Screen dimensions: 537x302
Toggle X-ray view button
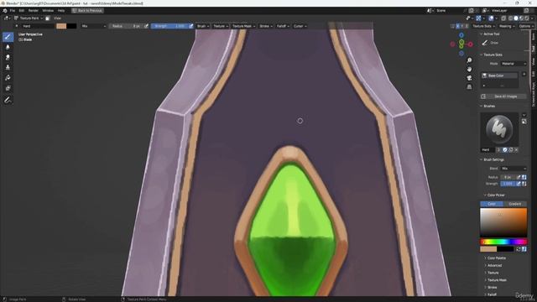click(503, 18)
